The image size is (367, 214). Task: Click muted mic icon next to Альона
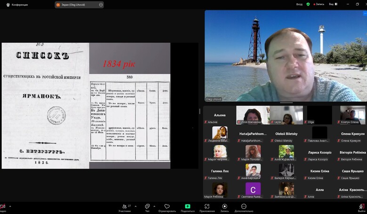(206, 122)
